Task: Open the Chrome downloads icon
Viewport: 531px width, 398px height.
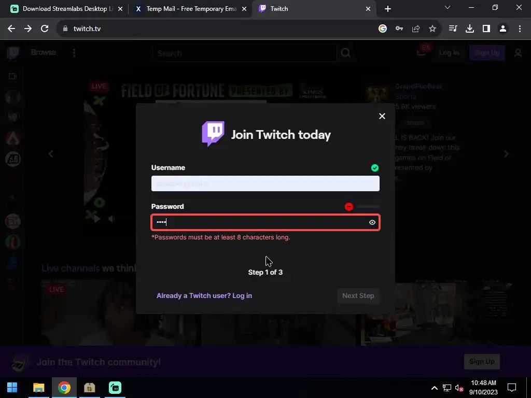Action: (x=470, y=29)
